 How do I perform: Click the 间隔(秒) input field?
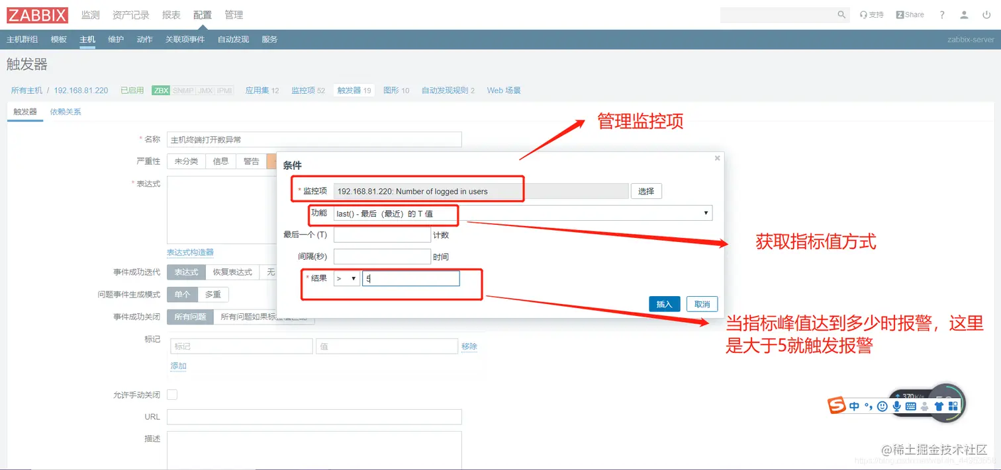pos(382,256)
